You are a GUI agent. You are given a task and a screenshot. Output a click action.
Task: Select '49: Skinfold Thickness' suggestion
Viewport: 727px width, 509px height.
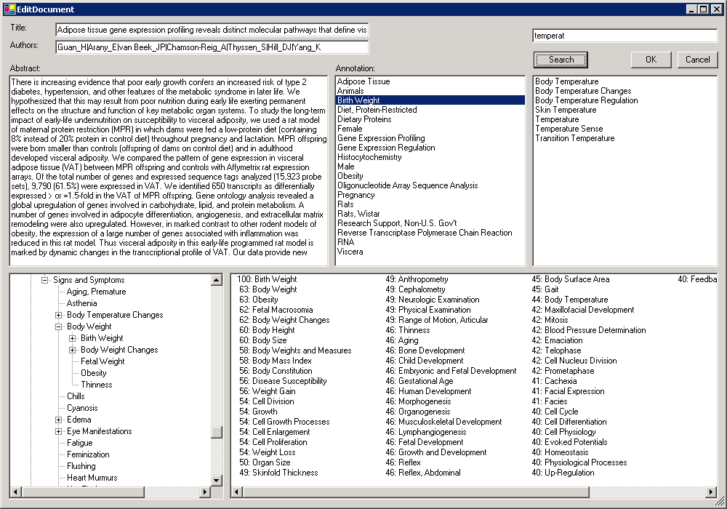coord(278,473)
